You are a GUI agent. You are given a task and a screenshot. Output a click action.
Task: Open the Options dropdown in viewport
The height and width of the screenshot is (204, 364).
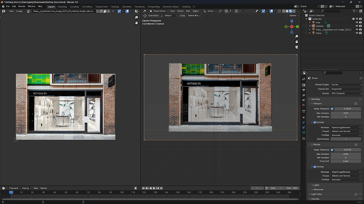point(294,16)
